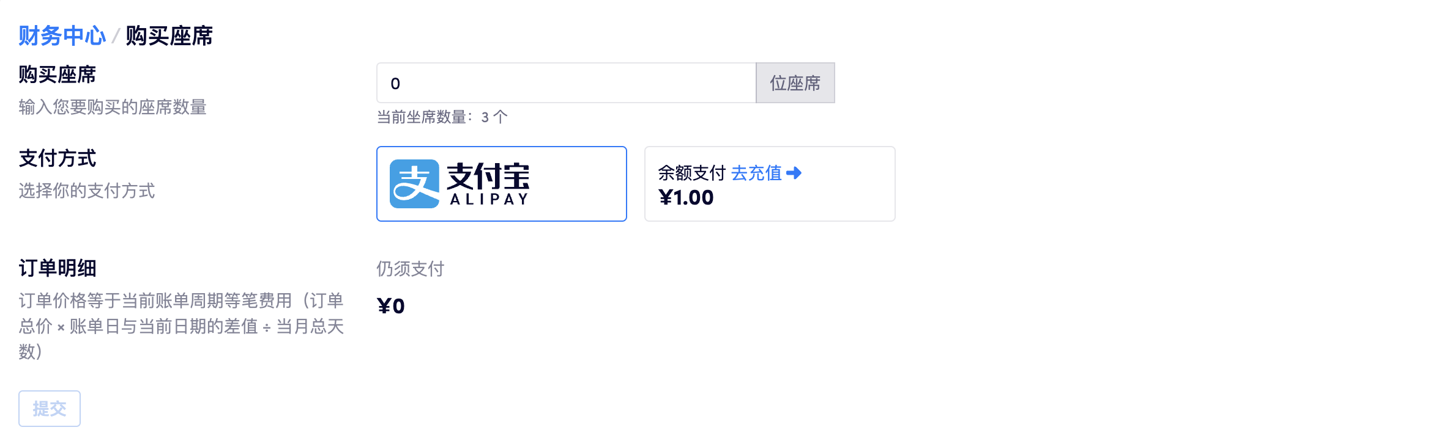Click the 输入您要购买的座席数量 helper text

pyautogui.click(x=113, y=108)
